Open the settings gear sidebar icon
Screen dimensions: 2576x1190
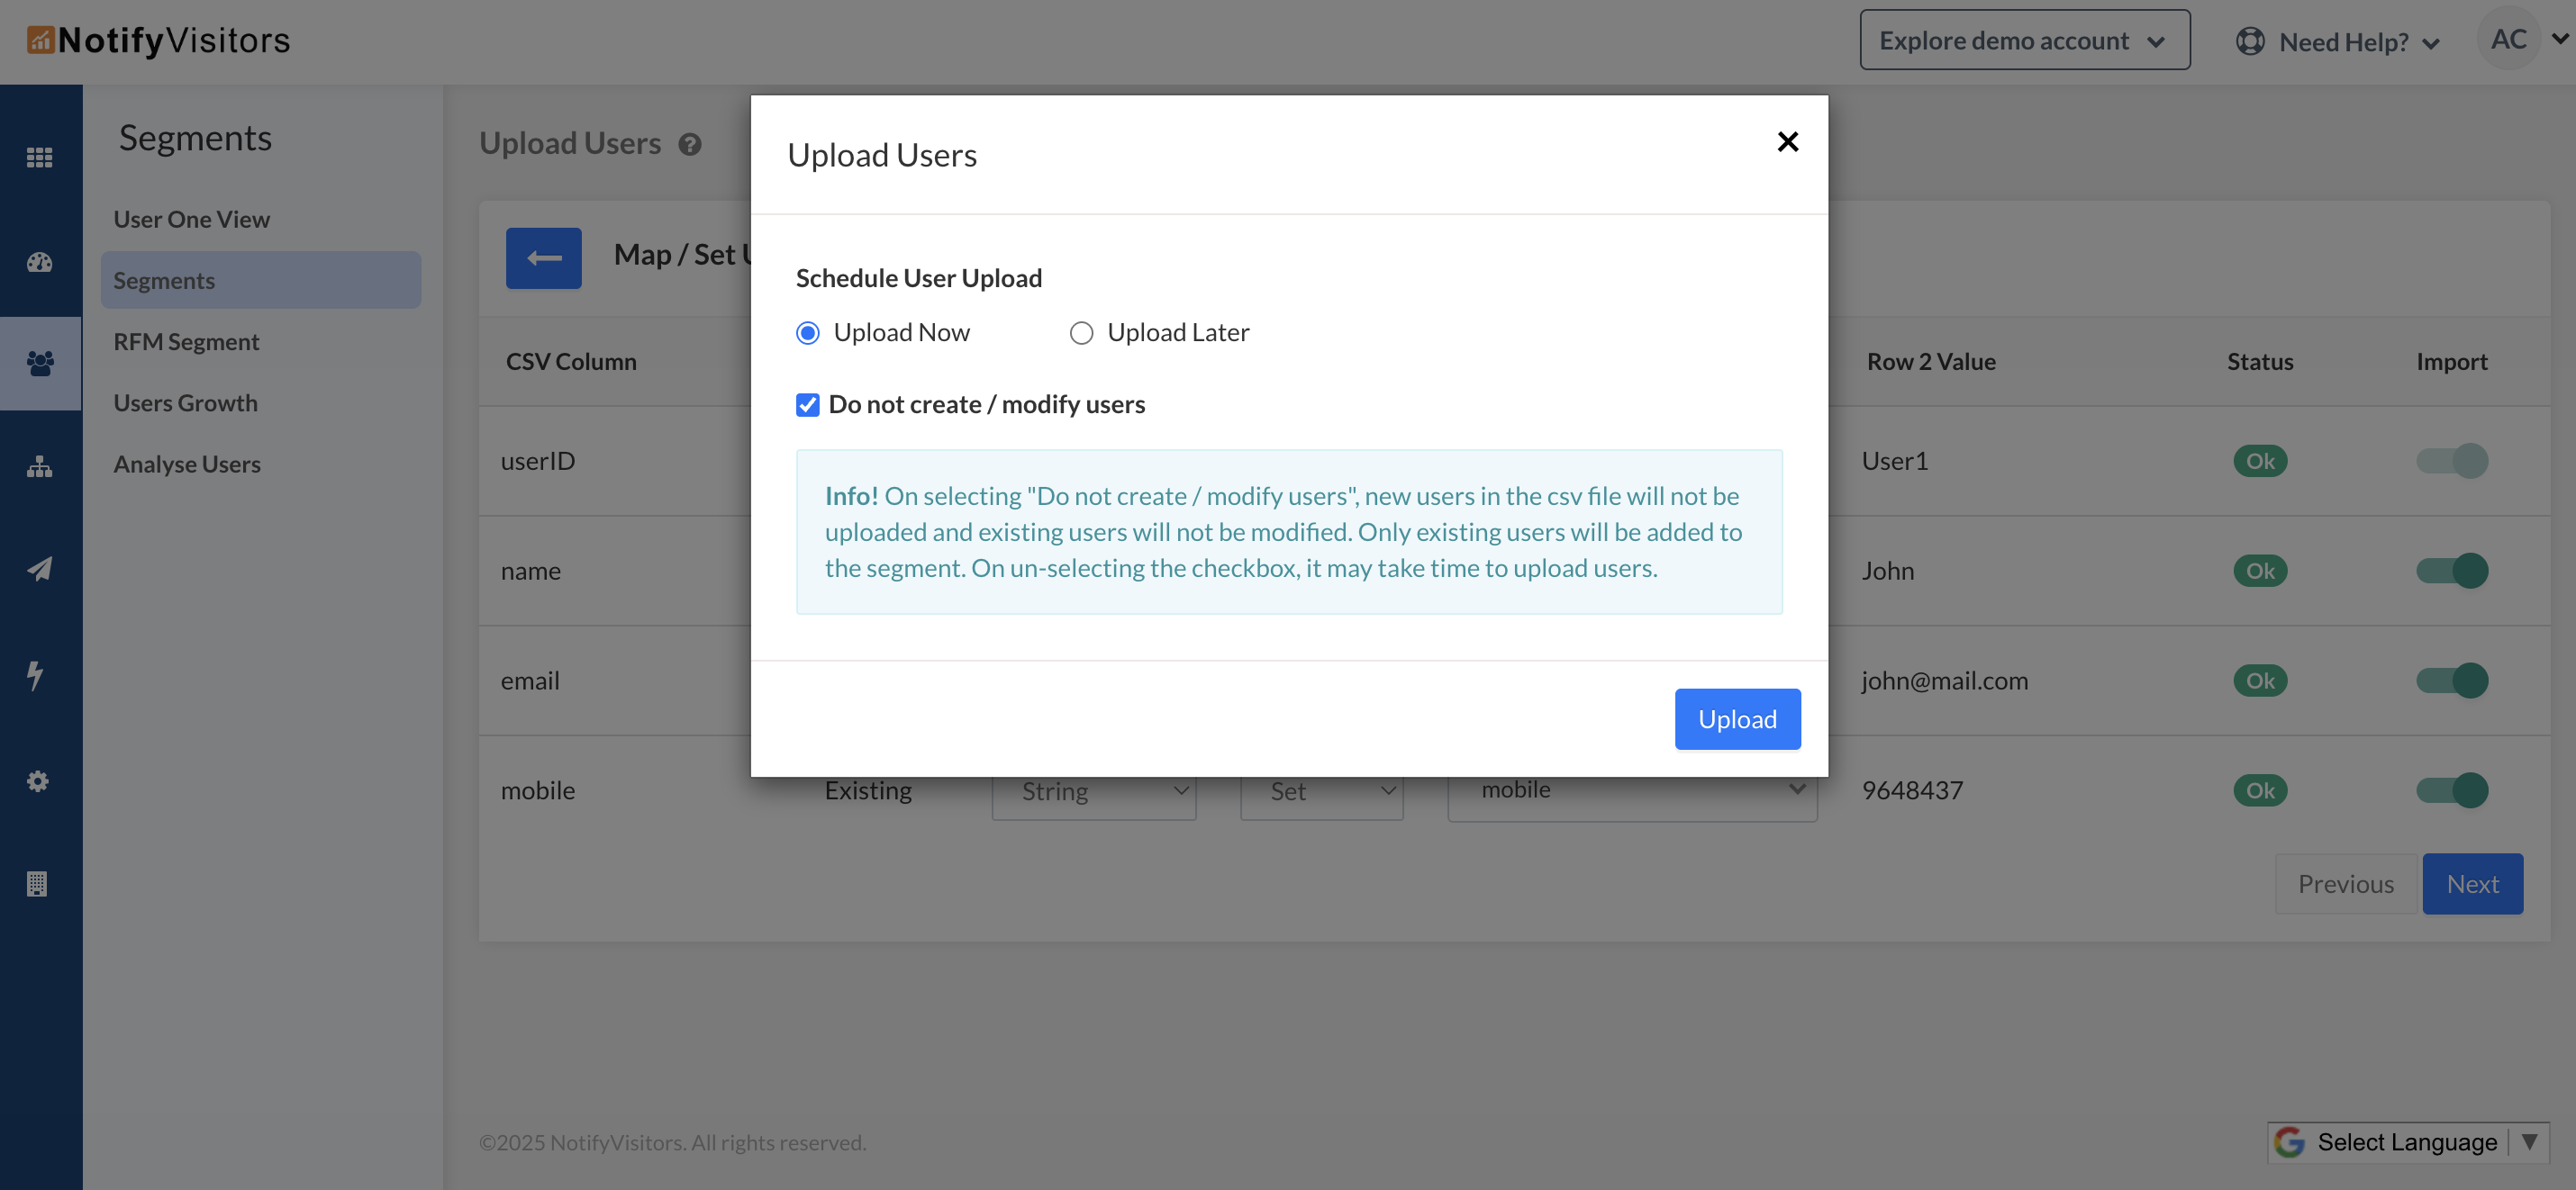click(38, 780)
